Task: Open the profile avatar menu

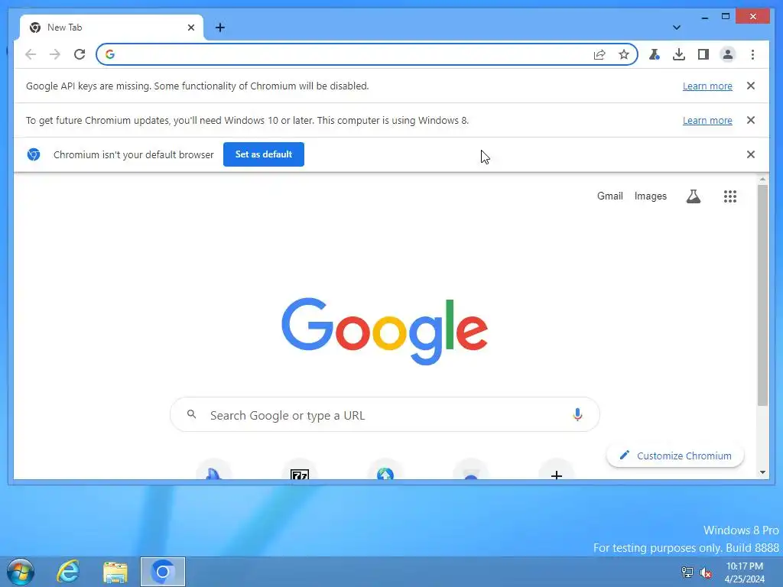Action: (728, 54)
